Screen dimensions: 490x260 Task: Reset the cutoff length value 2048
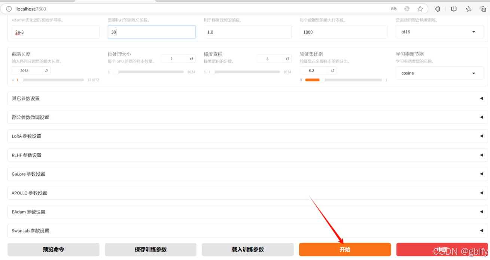tap(46, 70)
